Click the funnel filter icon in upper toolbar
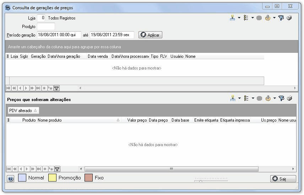Image resolution: width=304 pixels, height=195 pixels. tap(281, 18)
